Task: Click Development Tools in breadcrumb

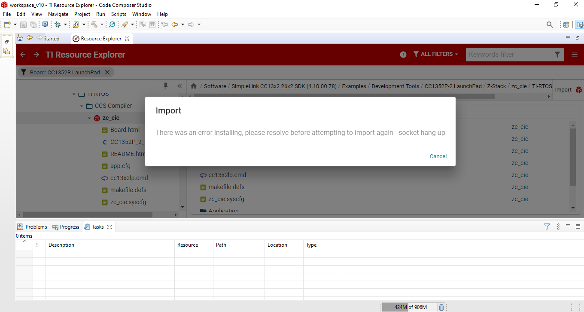Action: pos(395,86)
